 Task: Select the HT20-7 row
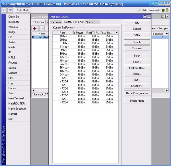click(85, 102)
